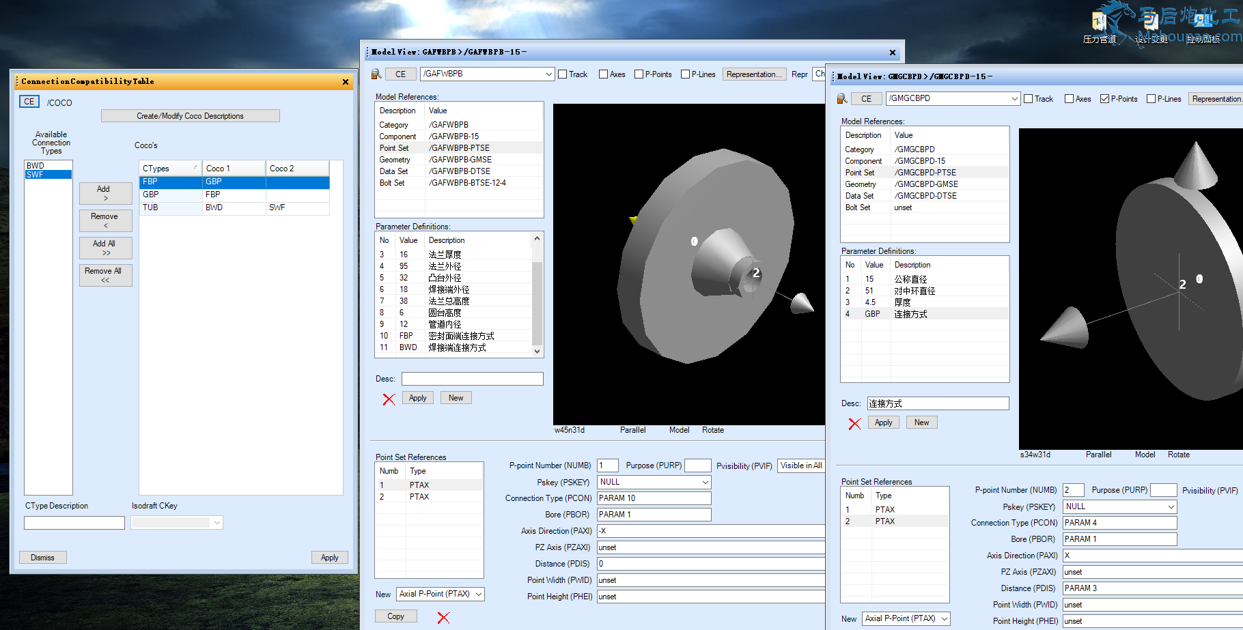Open Pvisibility 'Visible in All' dropdown
The image size is (1243, 630).
click(801, 466)
